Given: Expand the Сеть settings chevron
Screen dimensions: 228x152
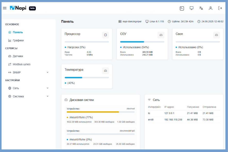Looking at the screenshot, I should point(47,88).
